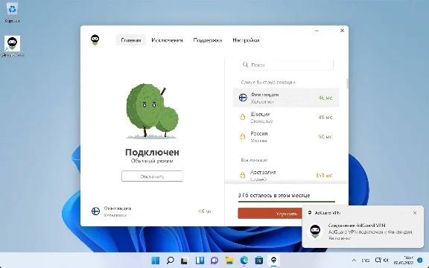The width and height of the screenshot is (429, 268).
Task: Select the Россия Москва location
Action: click(x=286, y=136)
